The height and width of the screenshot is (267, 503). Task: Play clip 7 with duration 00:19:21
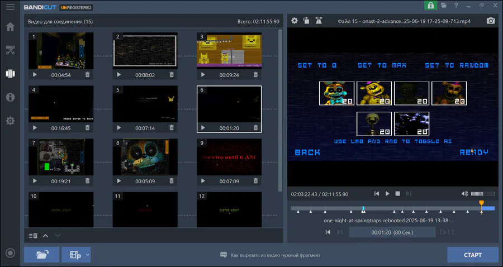[35, 181]
